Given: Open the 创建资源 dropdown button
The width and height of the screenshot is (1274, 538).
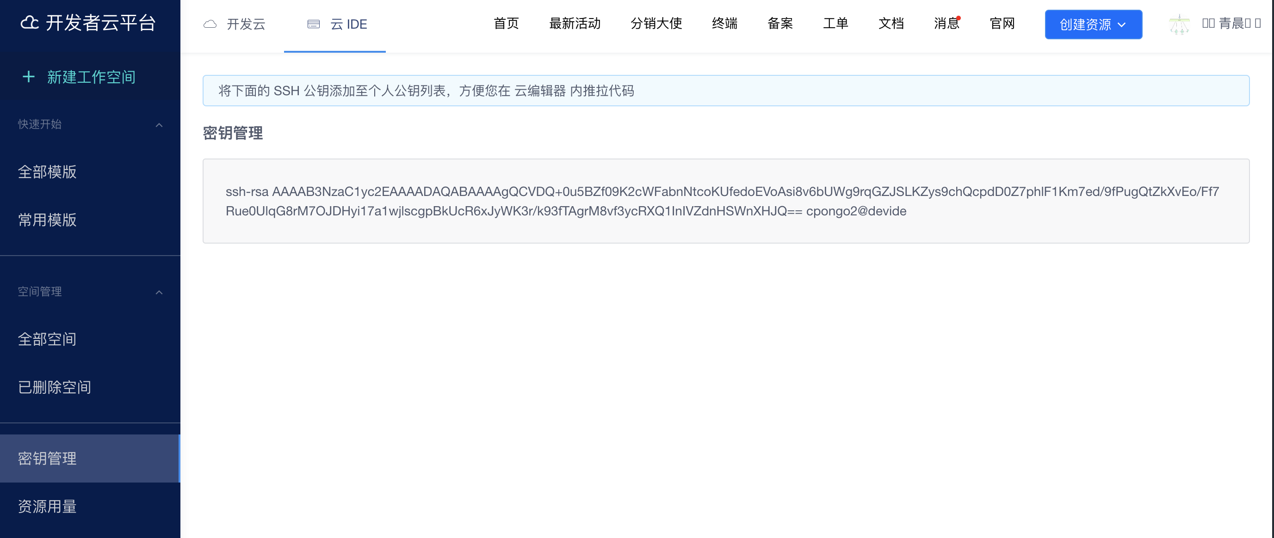Looking at the screenshot, I should (x=1093, y=24).
